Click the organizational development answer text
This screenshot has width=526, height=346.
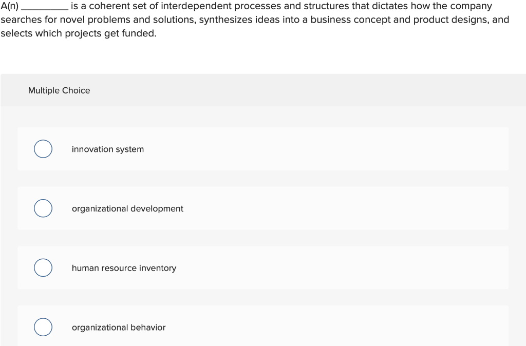[127, 208]
